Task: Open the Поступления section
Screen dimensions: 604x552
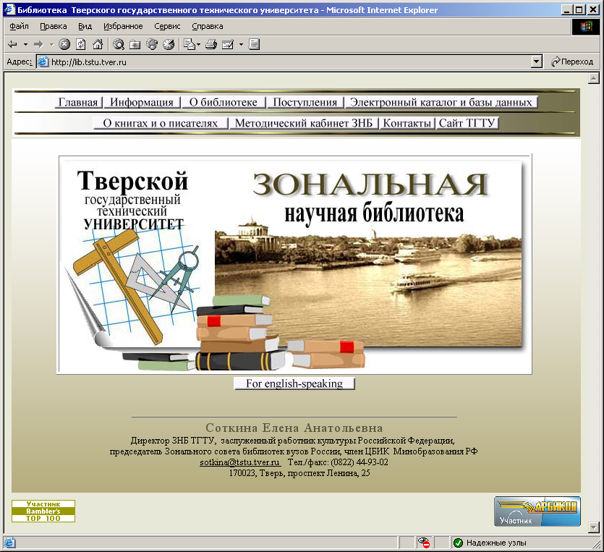Action: pos(305,102)
